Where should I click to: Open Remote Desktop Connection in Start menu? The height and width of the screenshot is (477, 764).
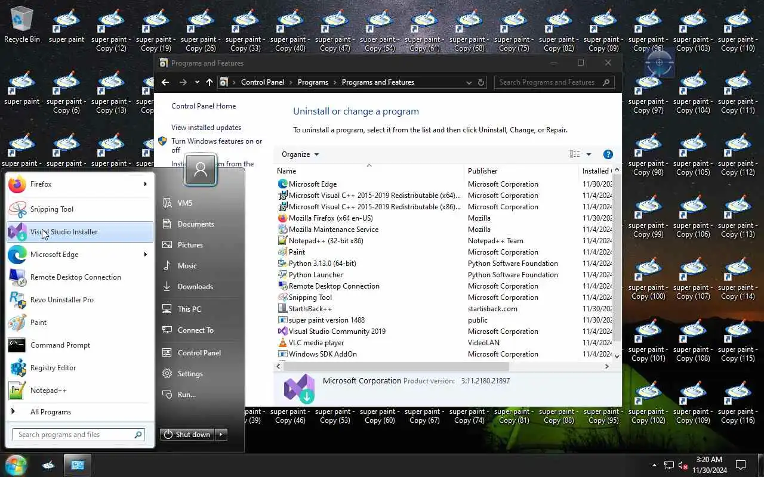tap(80, 277)
